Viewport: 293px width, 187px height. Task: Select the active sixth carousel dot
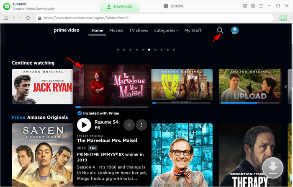(149, 50)
